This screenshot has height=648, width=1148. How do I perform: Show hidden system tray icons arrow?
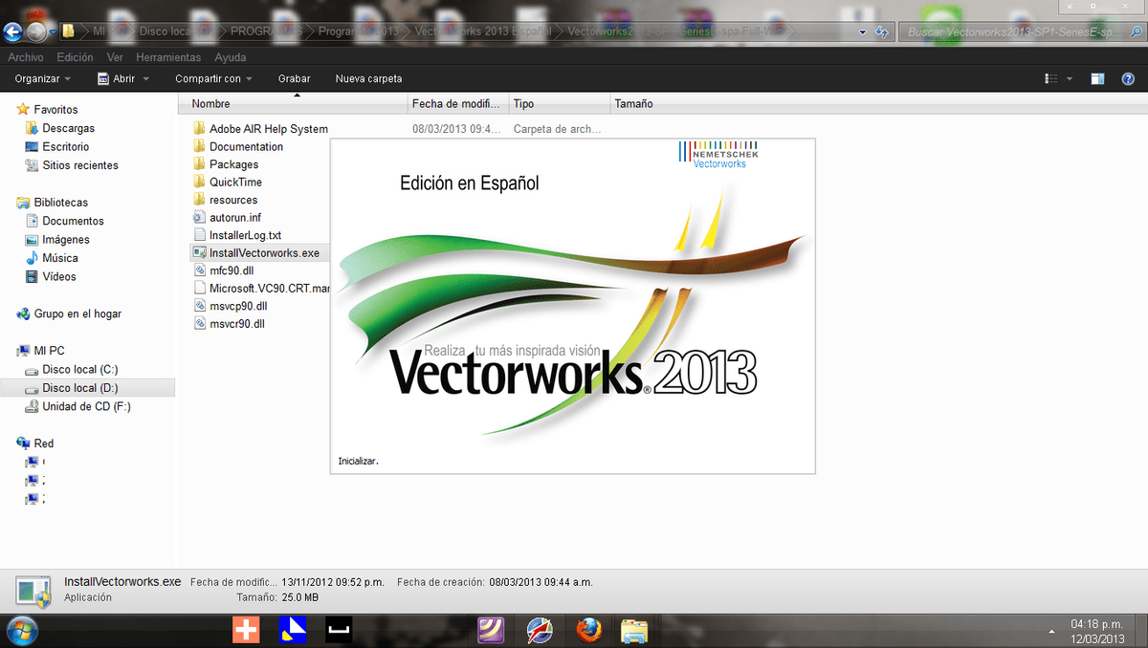coord(1052,630)
